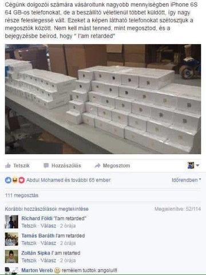This screenshot has height=275, width=206.
Task: Open Richard Foldi's profile picture
Action: click(x=11, y=222)
